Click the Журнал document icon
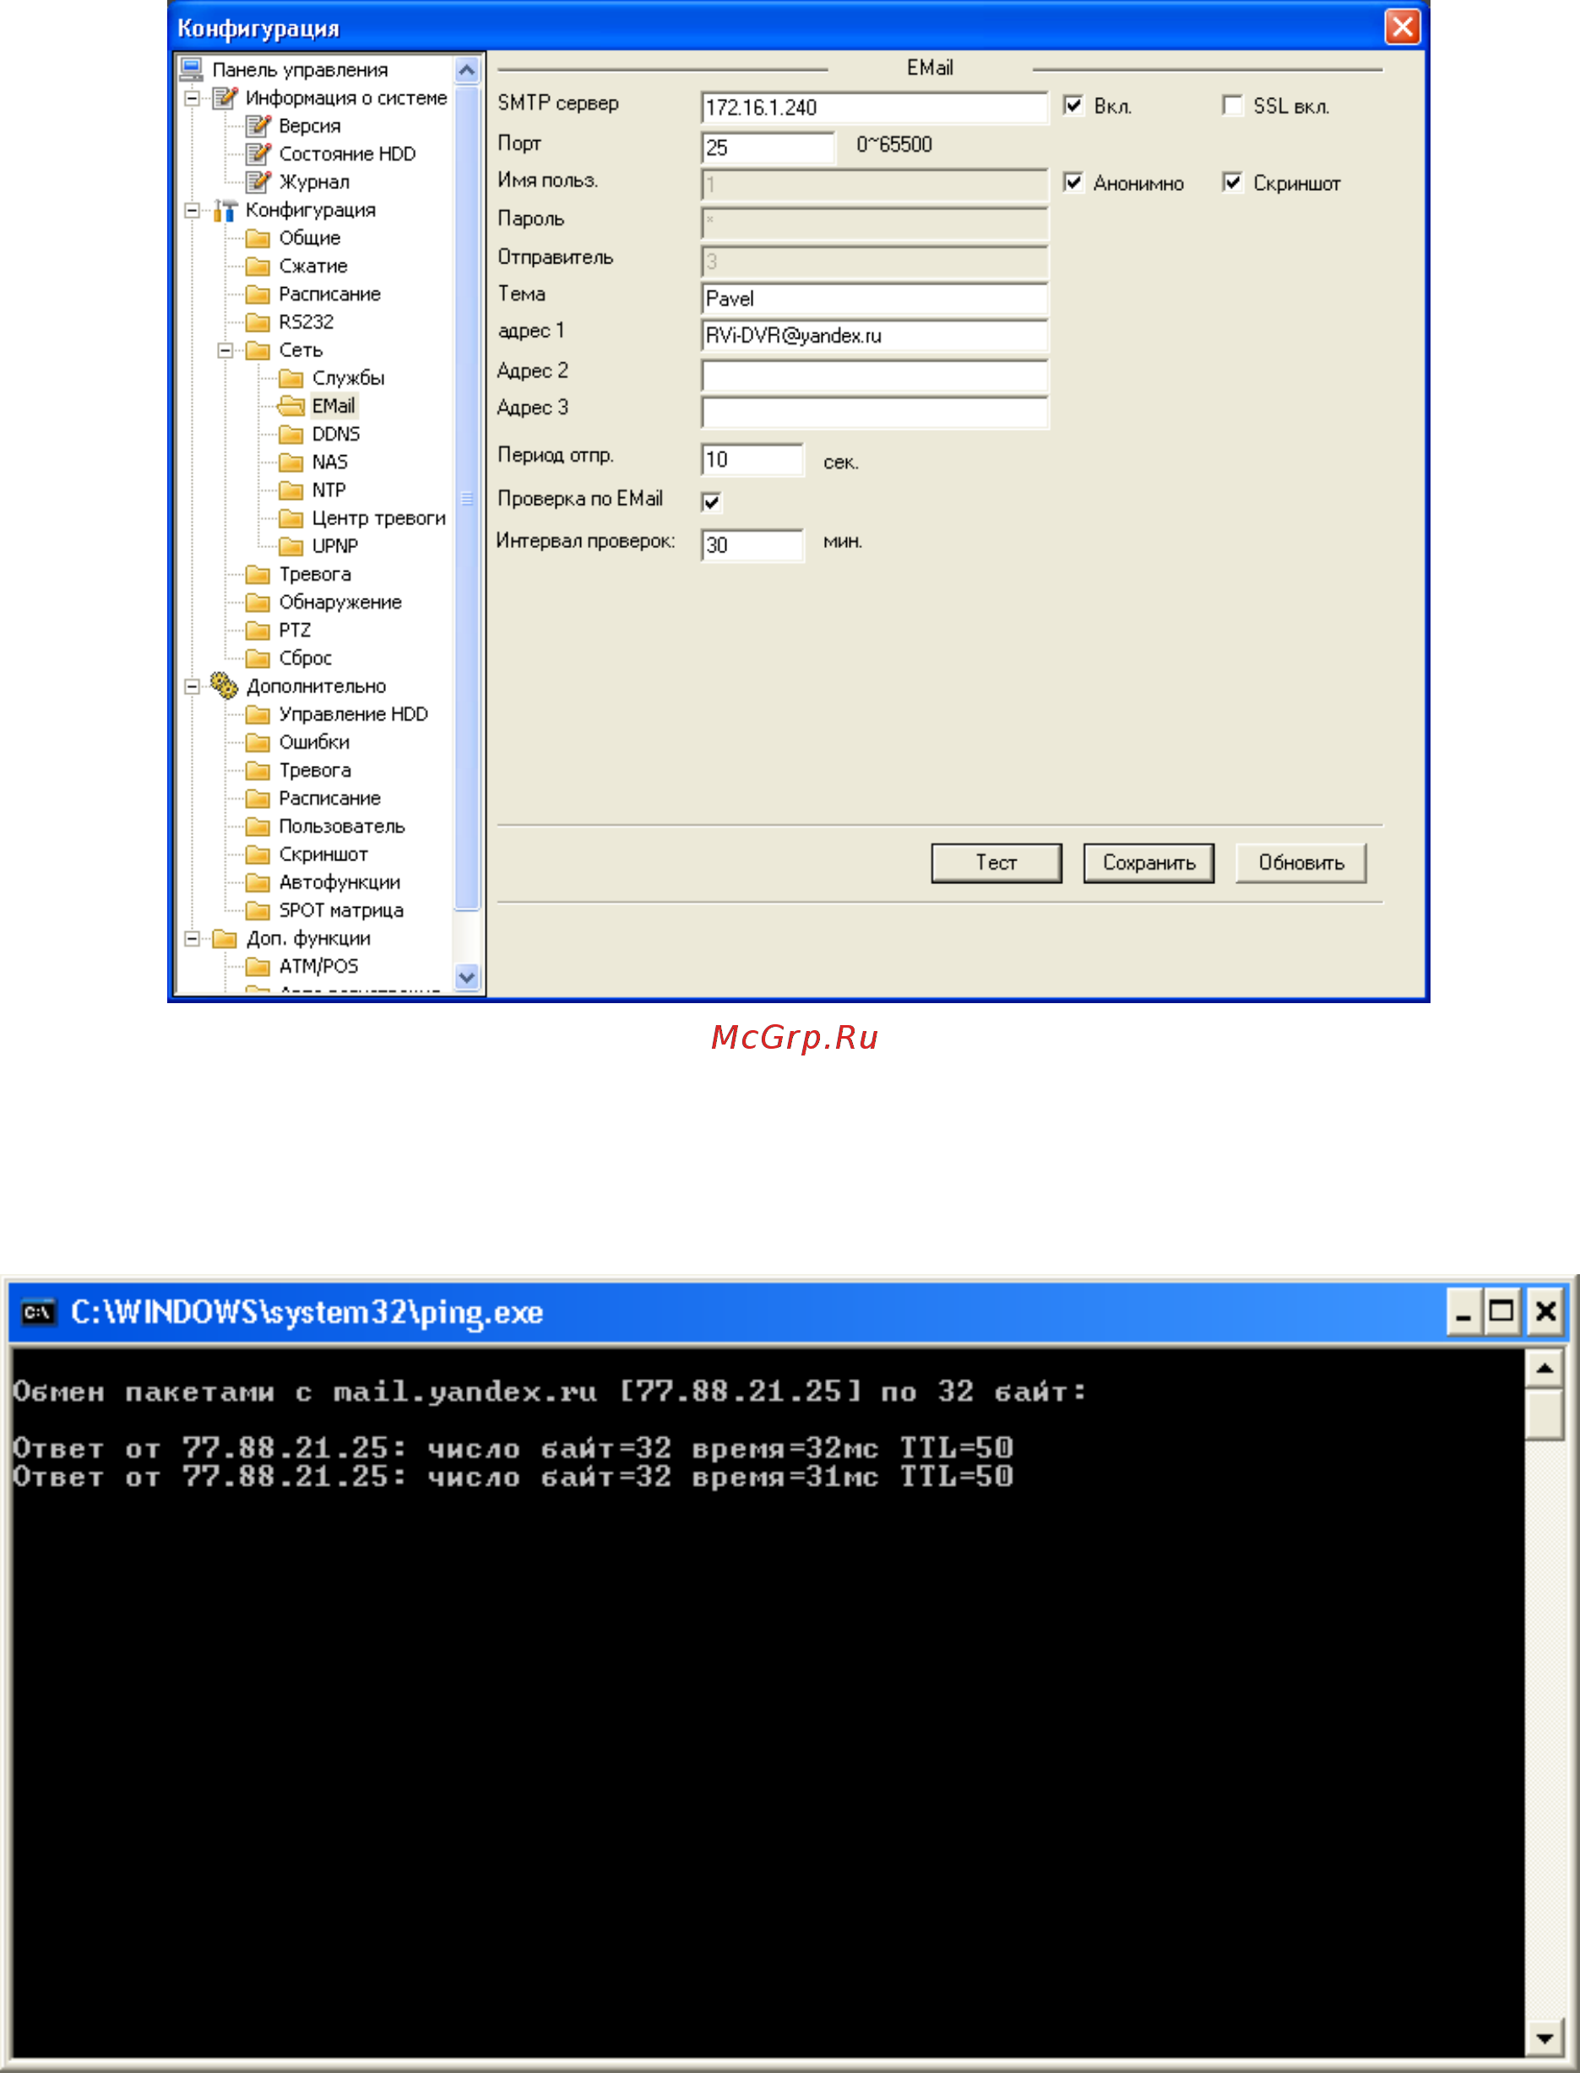This screenshot has width=1580, height=2073. 258,182
